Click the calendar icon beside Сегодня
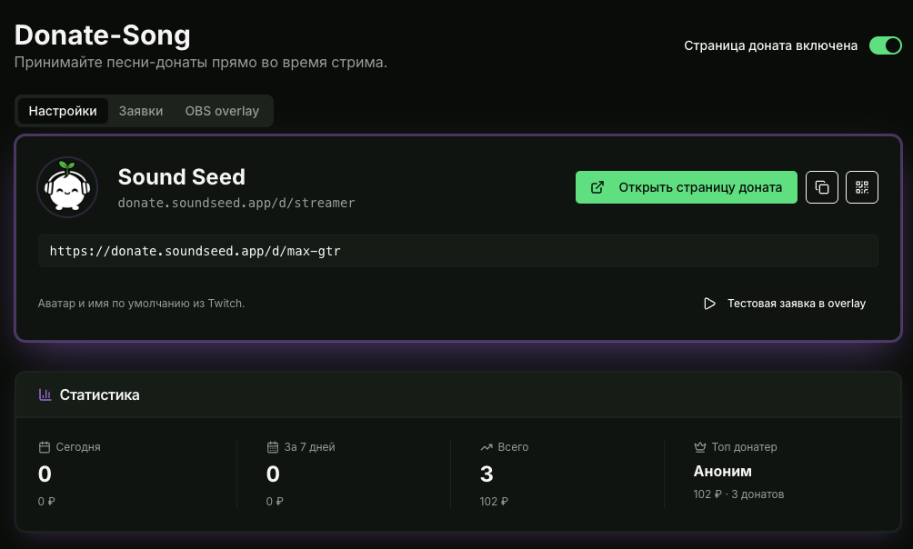The height and width of the screenshot is (549, 913). tap(45, 447)
